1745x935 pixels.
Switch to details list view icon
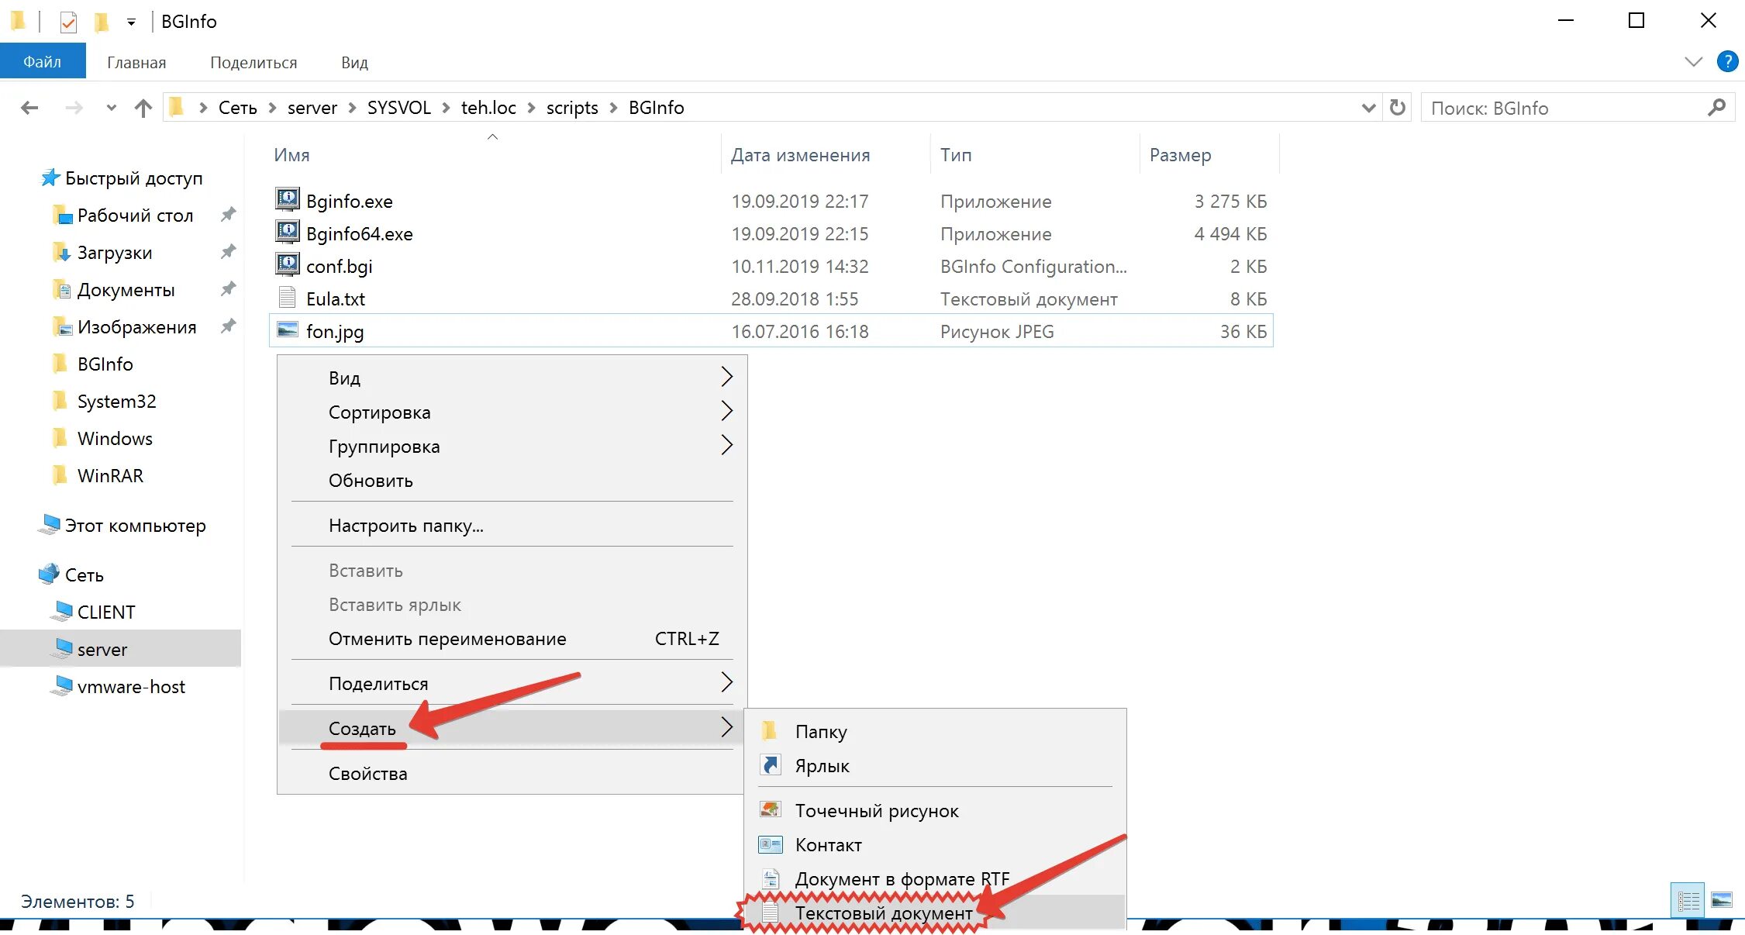coord(1688,900)
